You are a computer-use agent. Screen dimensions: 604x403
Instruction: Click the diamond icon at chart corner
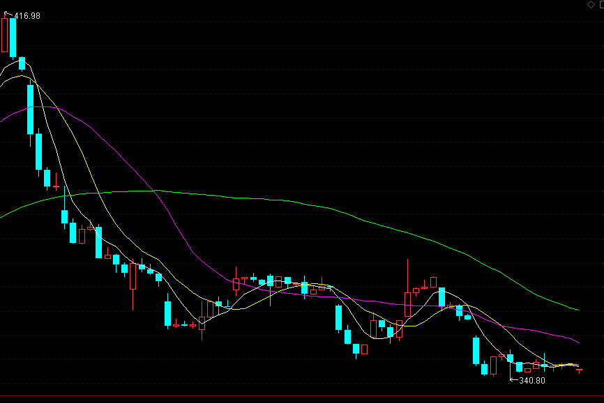tap(591, 5)
